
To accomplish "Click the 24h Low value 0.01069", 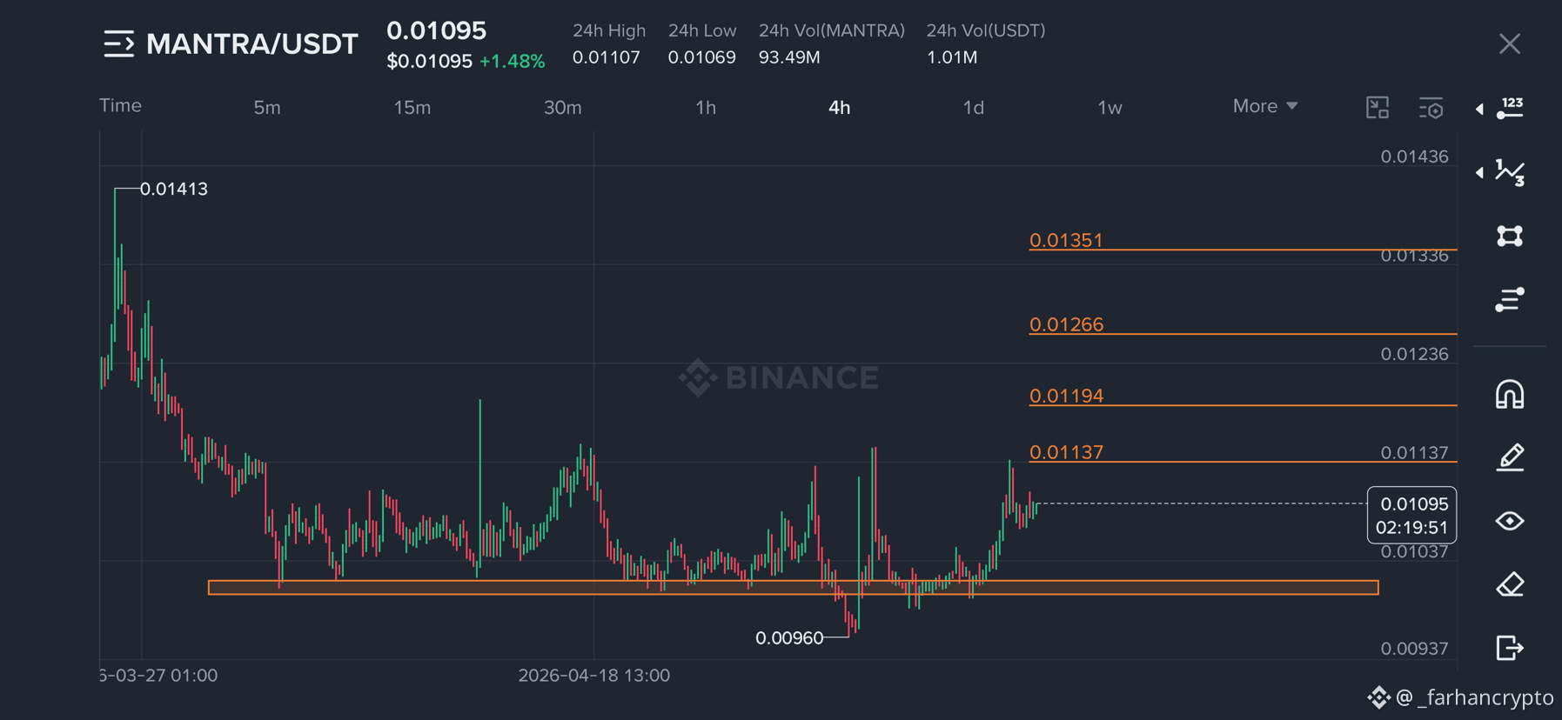I will pyautogui.click(x=702, y=57).
